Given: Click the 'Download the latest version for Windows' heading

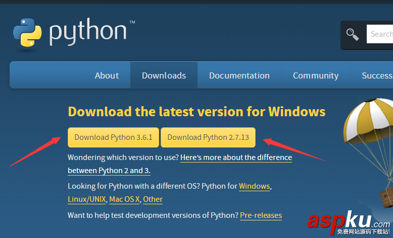Looking at the screenshot, I should click(x=197, y=111).
